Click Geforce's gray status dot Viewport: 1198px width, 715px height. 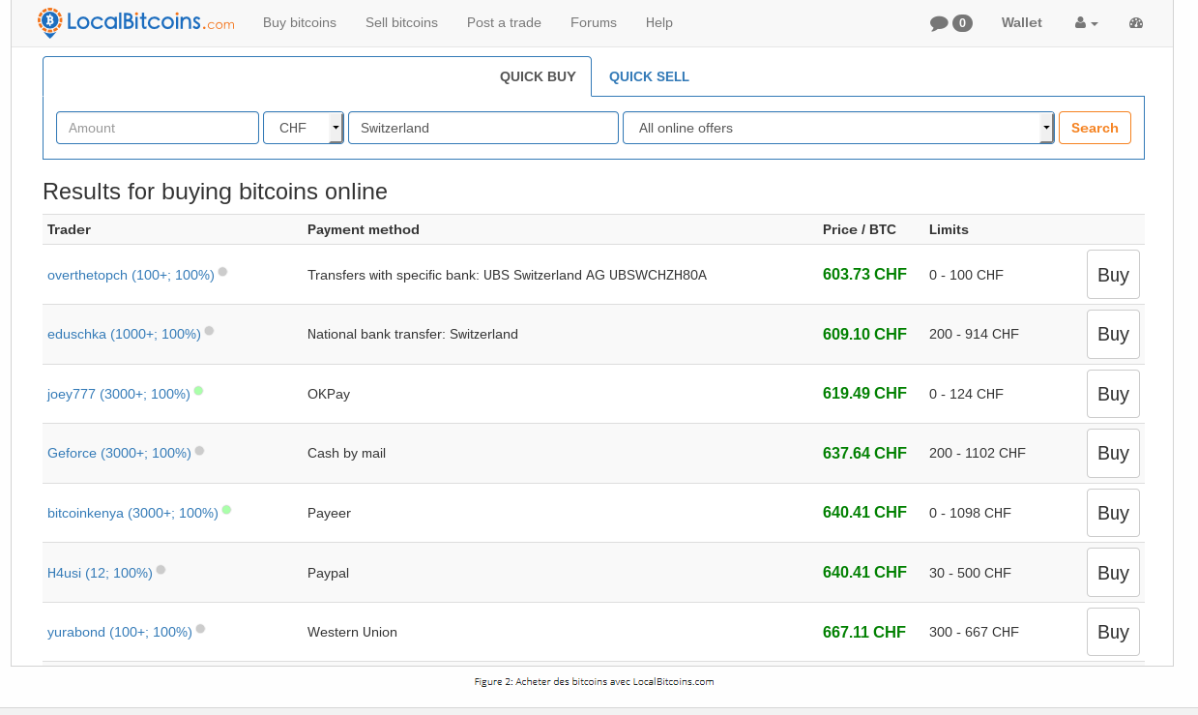click(199, 450)
